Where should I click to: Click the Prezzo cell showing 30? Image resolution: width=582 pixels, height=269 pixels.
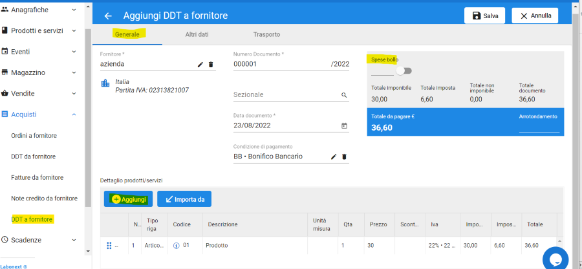(380, 246)
